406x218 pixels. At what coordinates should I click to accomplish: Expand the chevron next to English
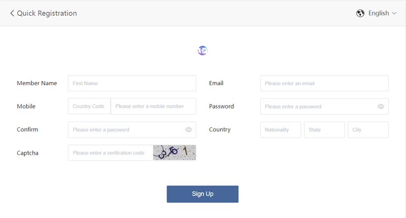394,13
